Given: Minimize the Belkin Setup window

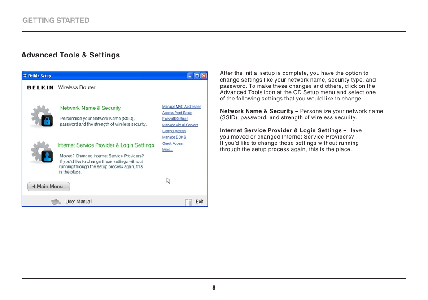Looking at the screenshot, I should tap(190, 76).
